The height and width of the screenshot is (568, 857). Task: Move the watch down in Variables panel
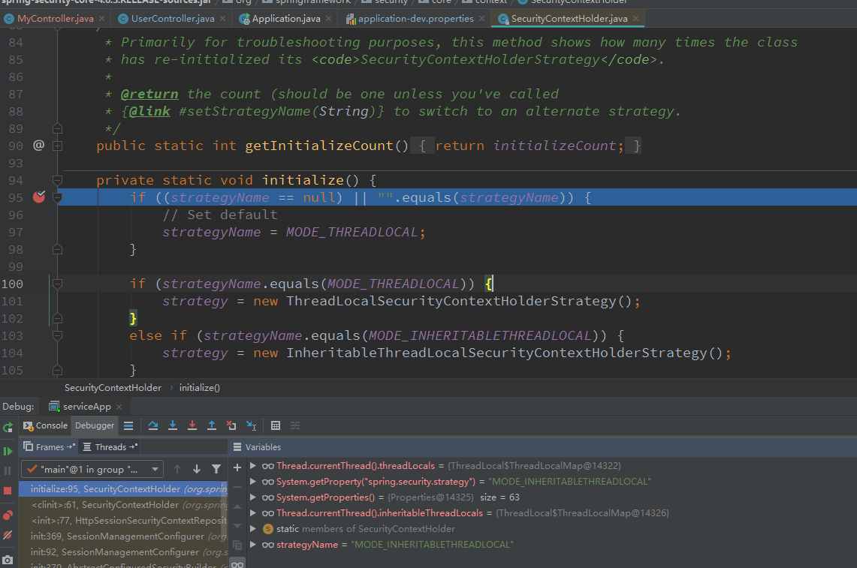(x=237, y=525)
